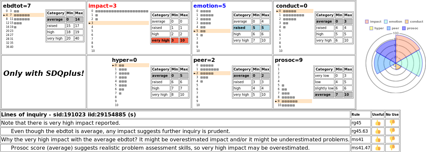Toggle impact series in radar chart legend

click(373, 22)
